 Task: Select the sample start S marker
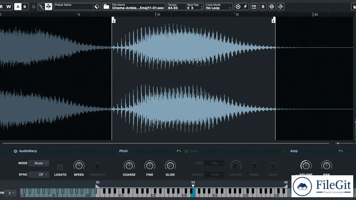pyautogui.click(x=113, y=20)
